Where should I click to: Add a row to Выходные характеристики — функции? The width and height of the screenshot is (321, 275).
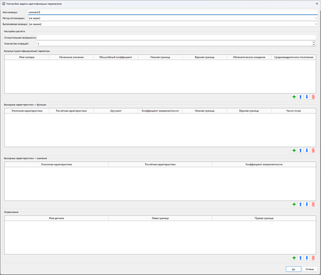click(x=294, y=151)
